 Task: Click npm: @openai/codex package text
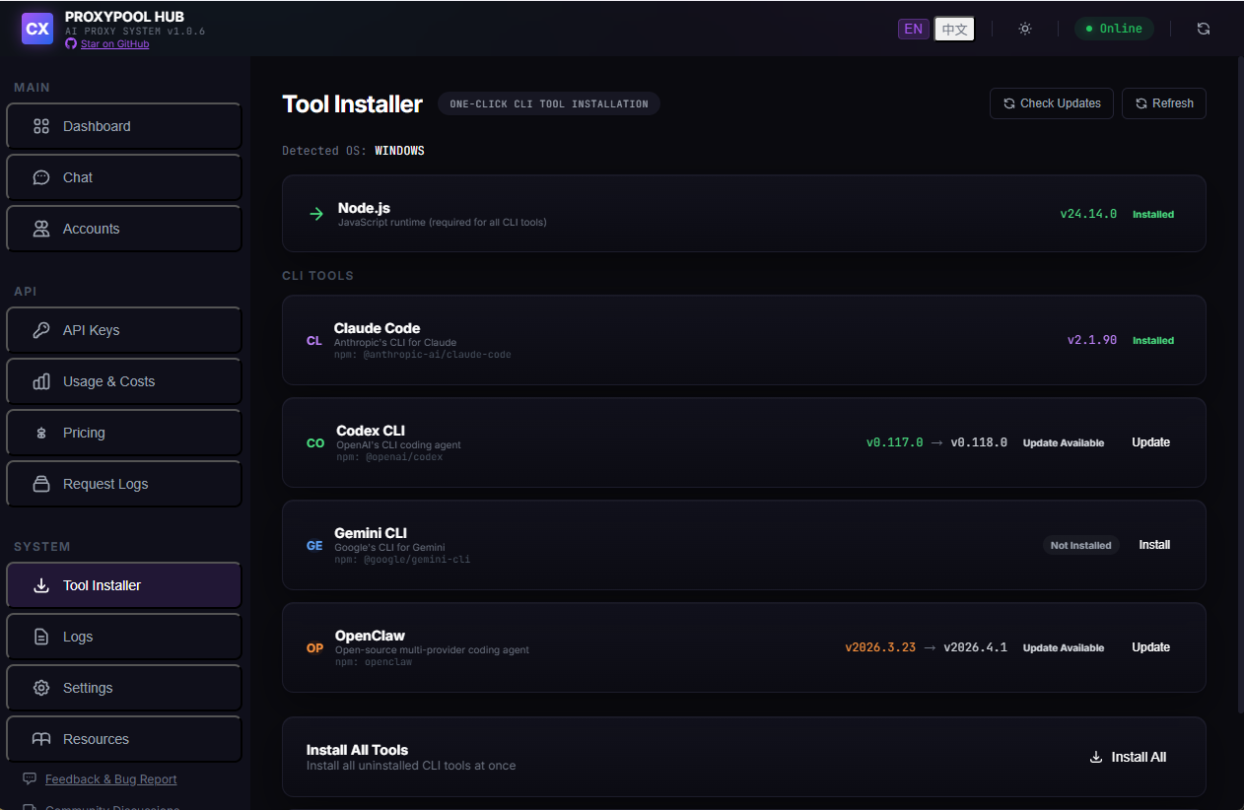tap(389, 457)
